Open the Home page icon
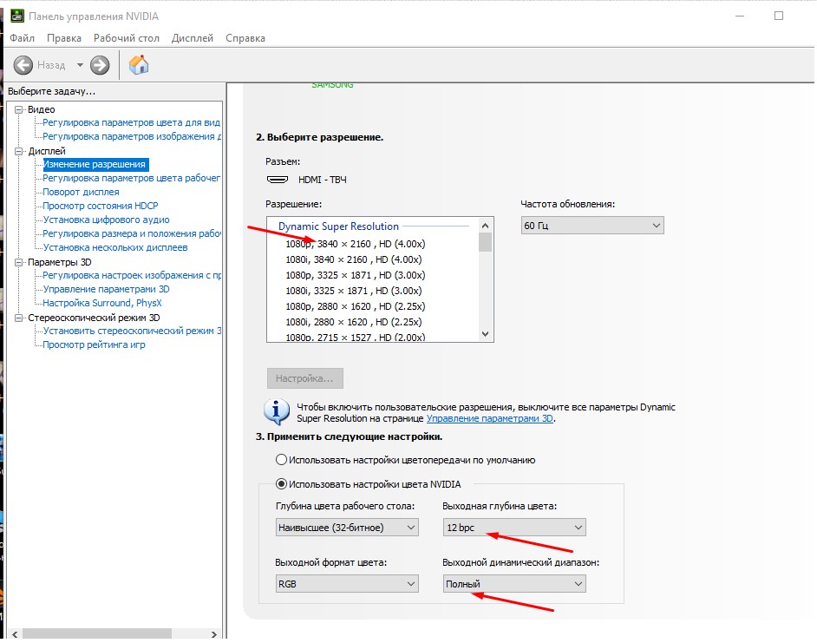This screenshot has width=817, height=643. (139, 65)
